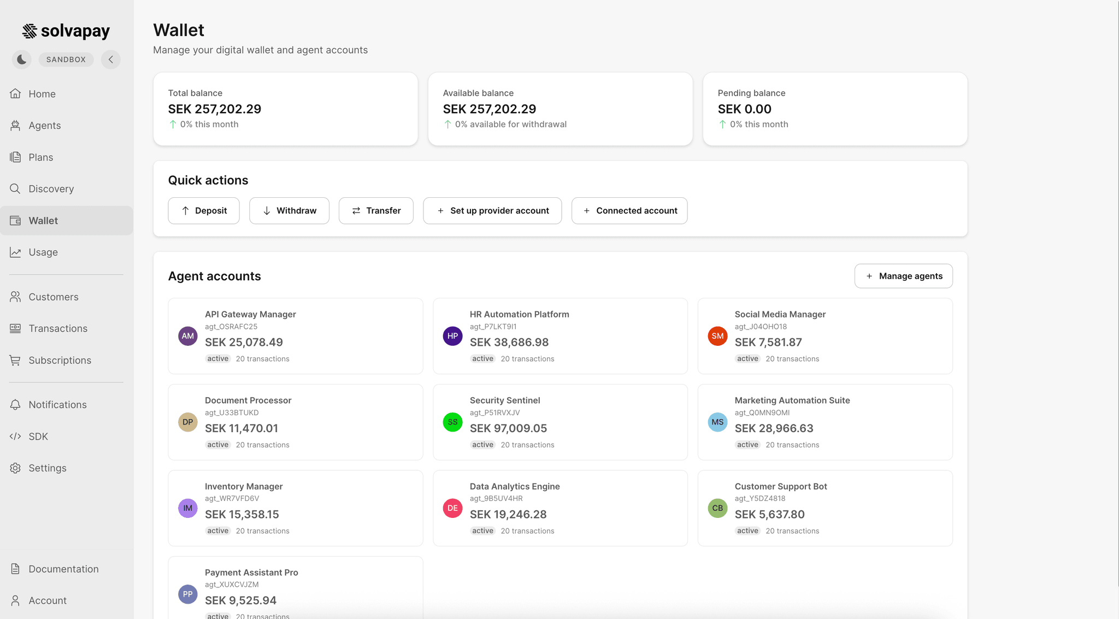Select the SDK code icon in sidebar
The image size is (1119, 619).
tap(16, 436)
